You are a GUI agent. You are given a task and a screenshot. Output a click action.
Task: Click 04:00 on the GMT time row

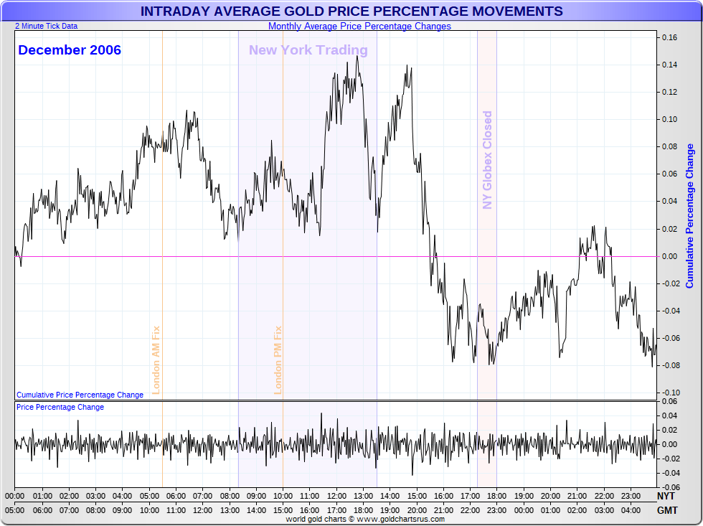pyautogui.click(x=631, y=510)
